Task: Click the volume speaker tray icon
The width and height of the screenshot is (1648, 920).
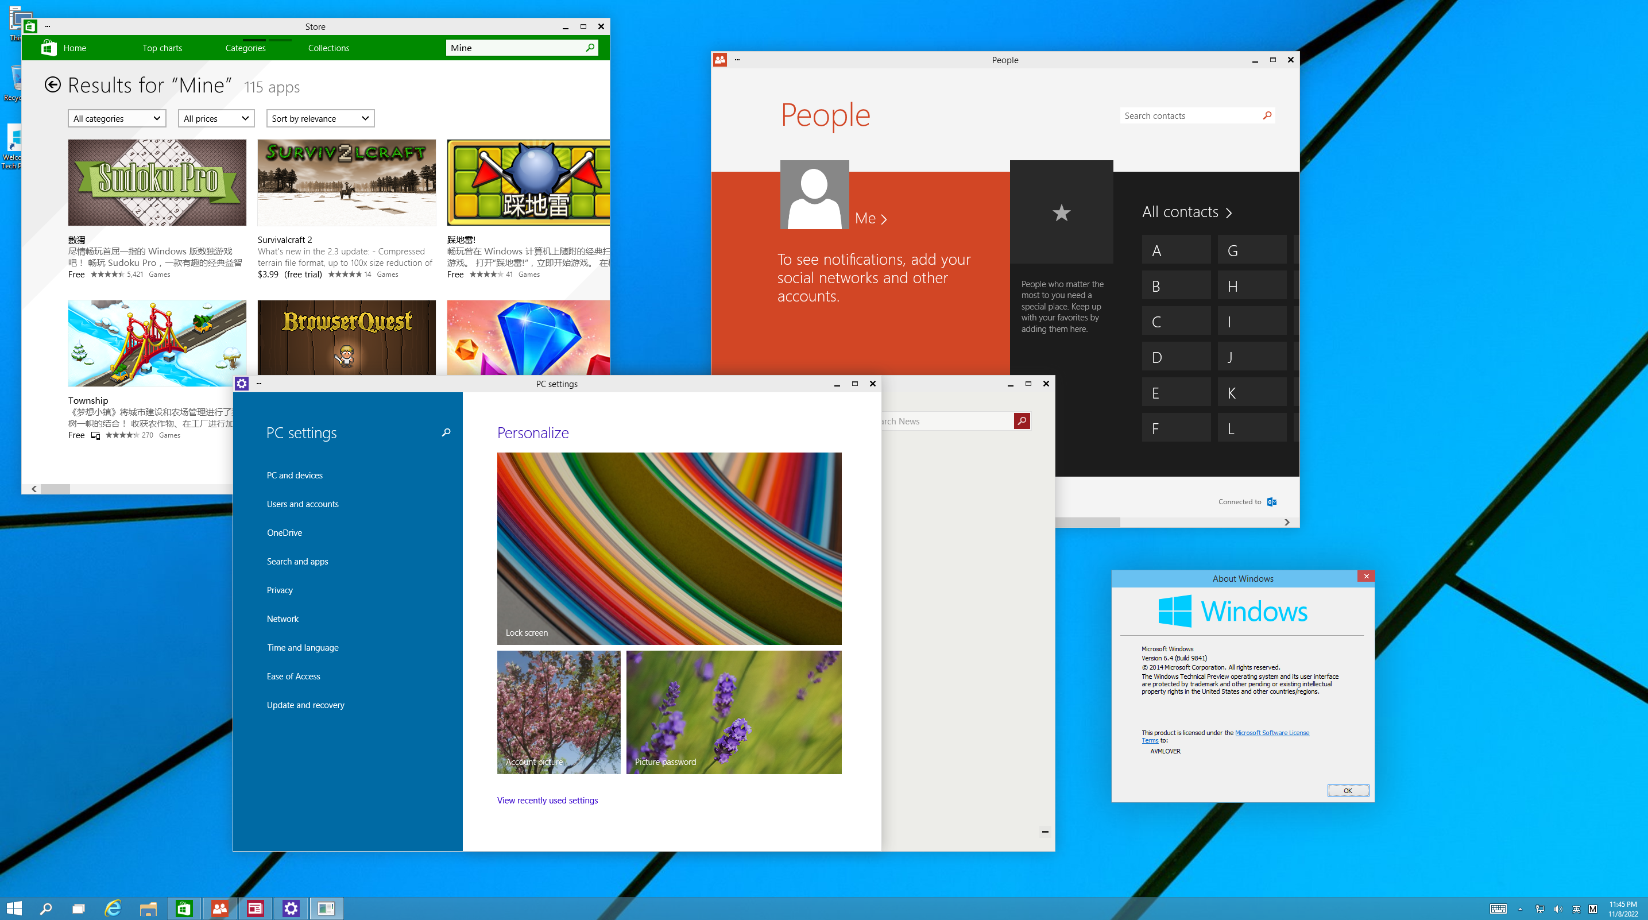Action: click(x=1558, y=909)
